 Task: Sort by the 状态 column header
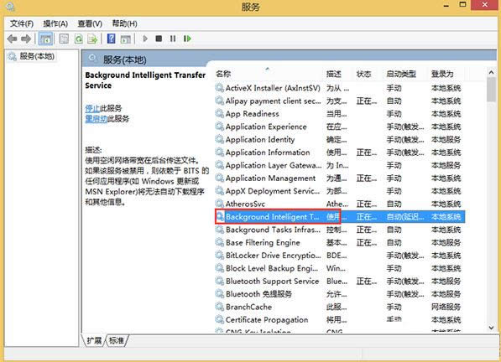368,74
